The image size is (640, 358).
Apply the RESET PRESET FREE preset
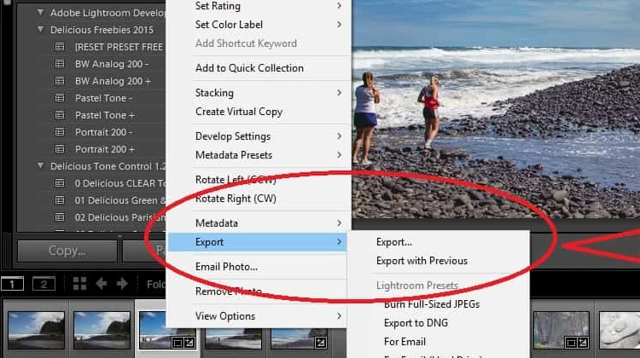click(119, 47)
